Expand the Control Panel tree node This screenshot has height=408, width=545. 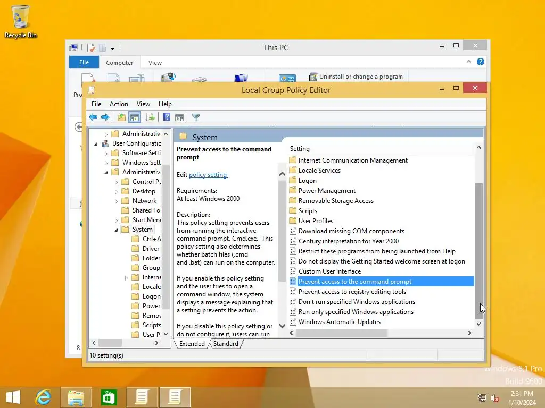[x=117, y=182]
